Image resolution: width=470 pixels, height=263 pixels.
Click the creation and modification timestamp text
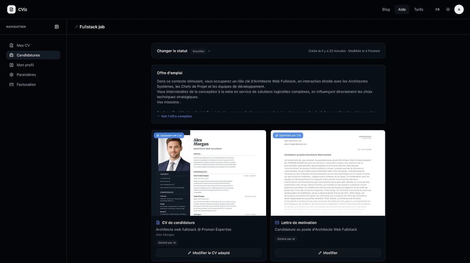click(344, 51)
